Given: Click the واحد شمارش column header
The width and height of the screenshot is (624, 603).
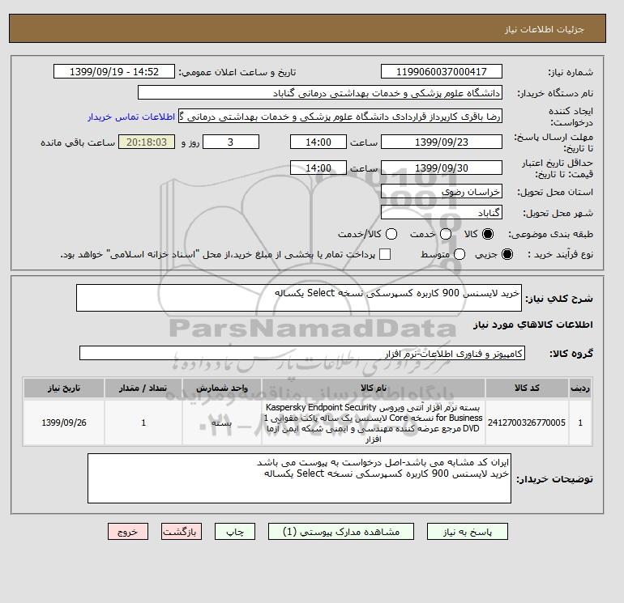Looking at the screenshot, I should point(222,388).
